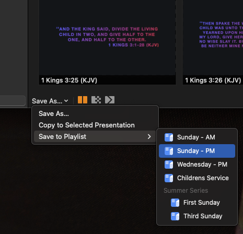Click the Sunday - PM playlist icon
243x234 pixels.
169,151
